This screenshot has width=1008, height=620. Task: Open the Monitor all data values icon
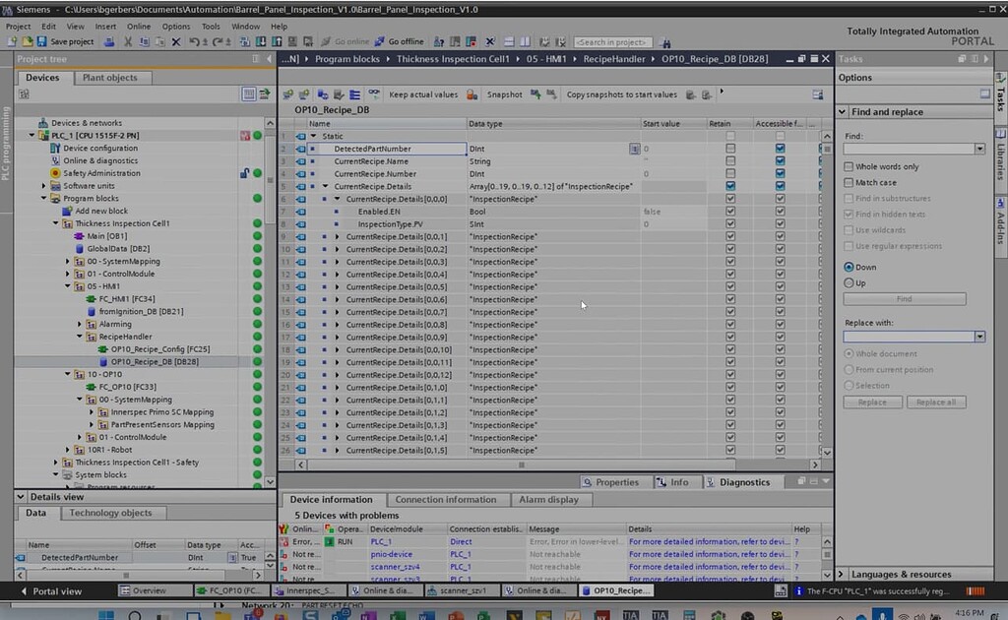[x=373, y=94]
